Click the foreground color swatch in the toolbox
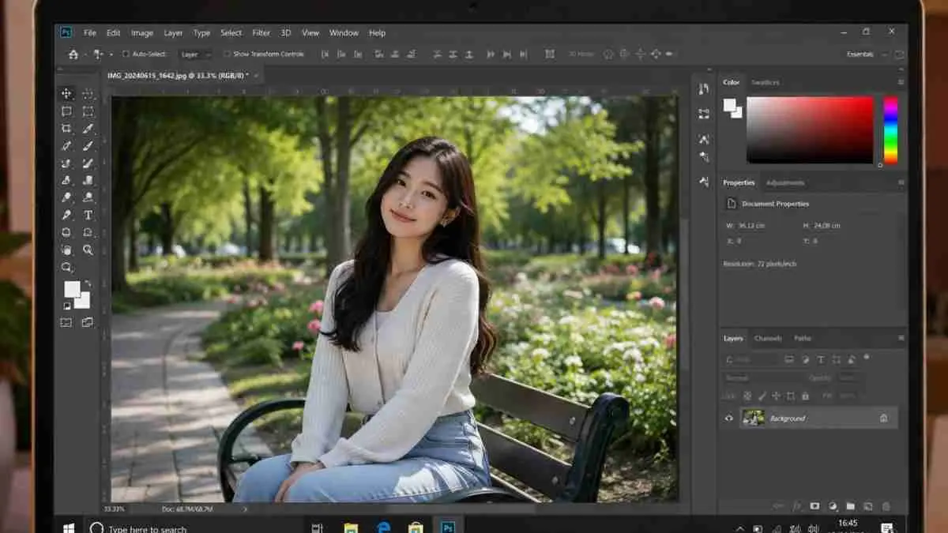The image size is (948, 533). click(x=72, y=289)
